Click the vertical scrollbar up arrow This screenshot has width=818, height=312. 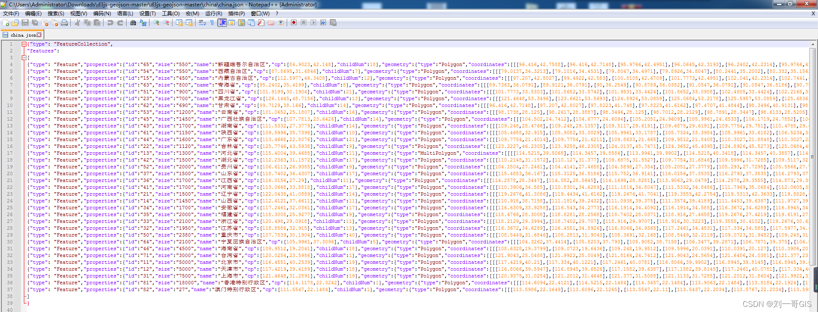click(x=813, y=44)
